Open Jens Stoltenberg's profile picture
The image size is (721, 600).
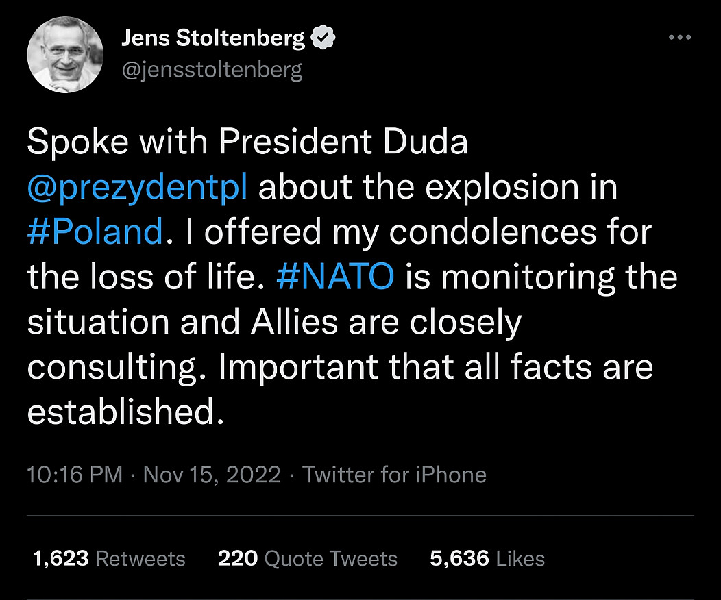65,55
